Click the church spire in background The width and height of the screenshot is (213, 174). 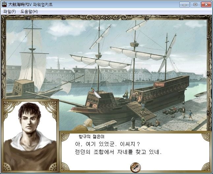click(x=58, y=63)
